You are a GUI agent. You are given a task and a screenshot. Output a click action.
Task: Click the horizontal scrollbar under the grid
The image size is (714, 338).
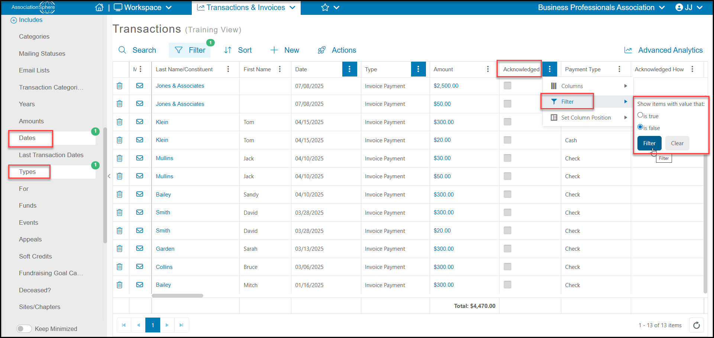click(178, 296)
